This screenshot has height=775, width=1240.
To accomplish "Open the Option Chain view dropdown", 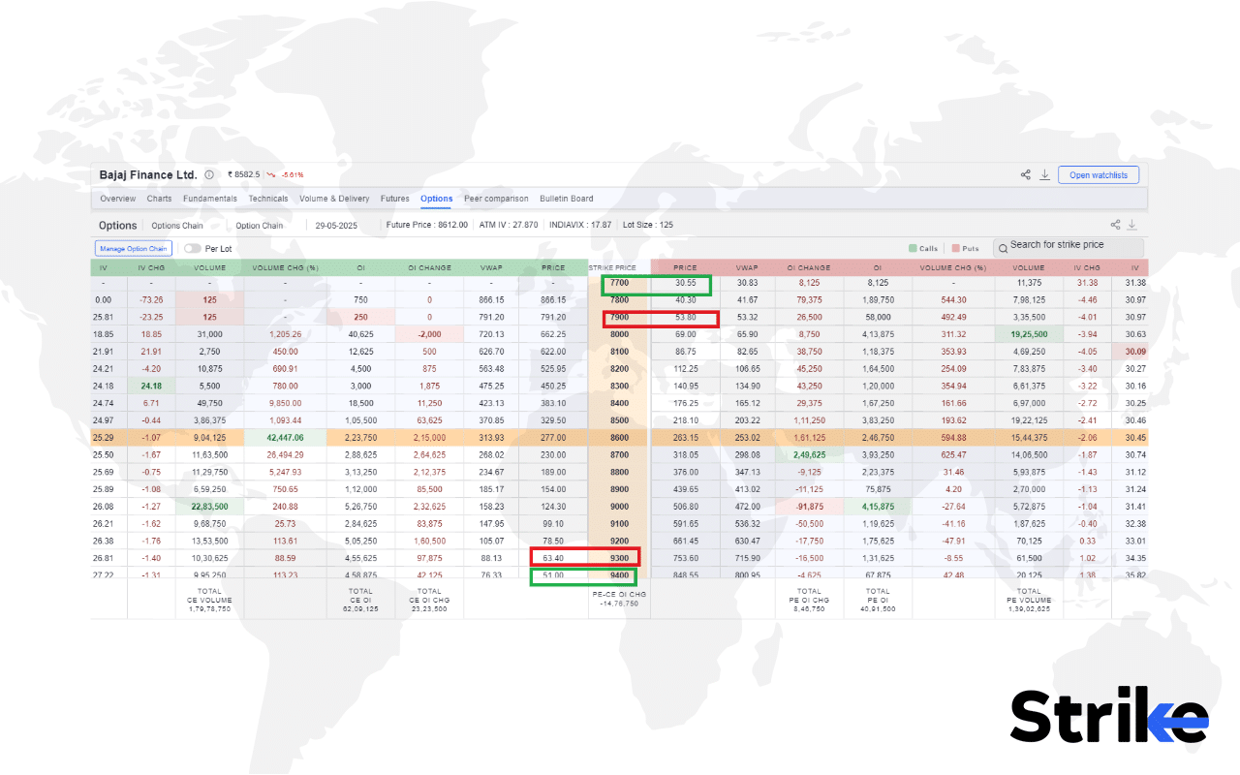I will click(260, 225).
